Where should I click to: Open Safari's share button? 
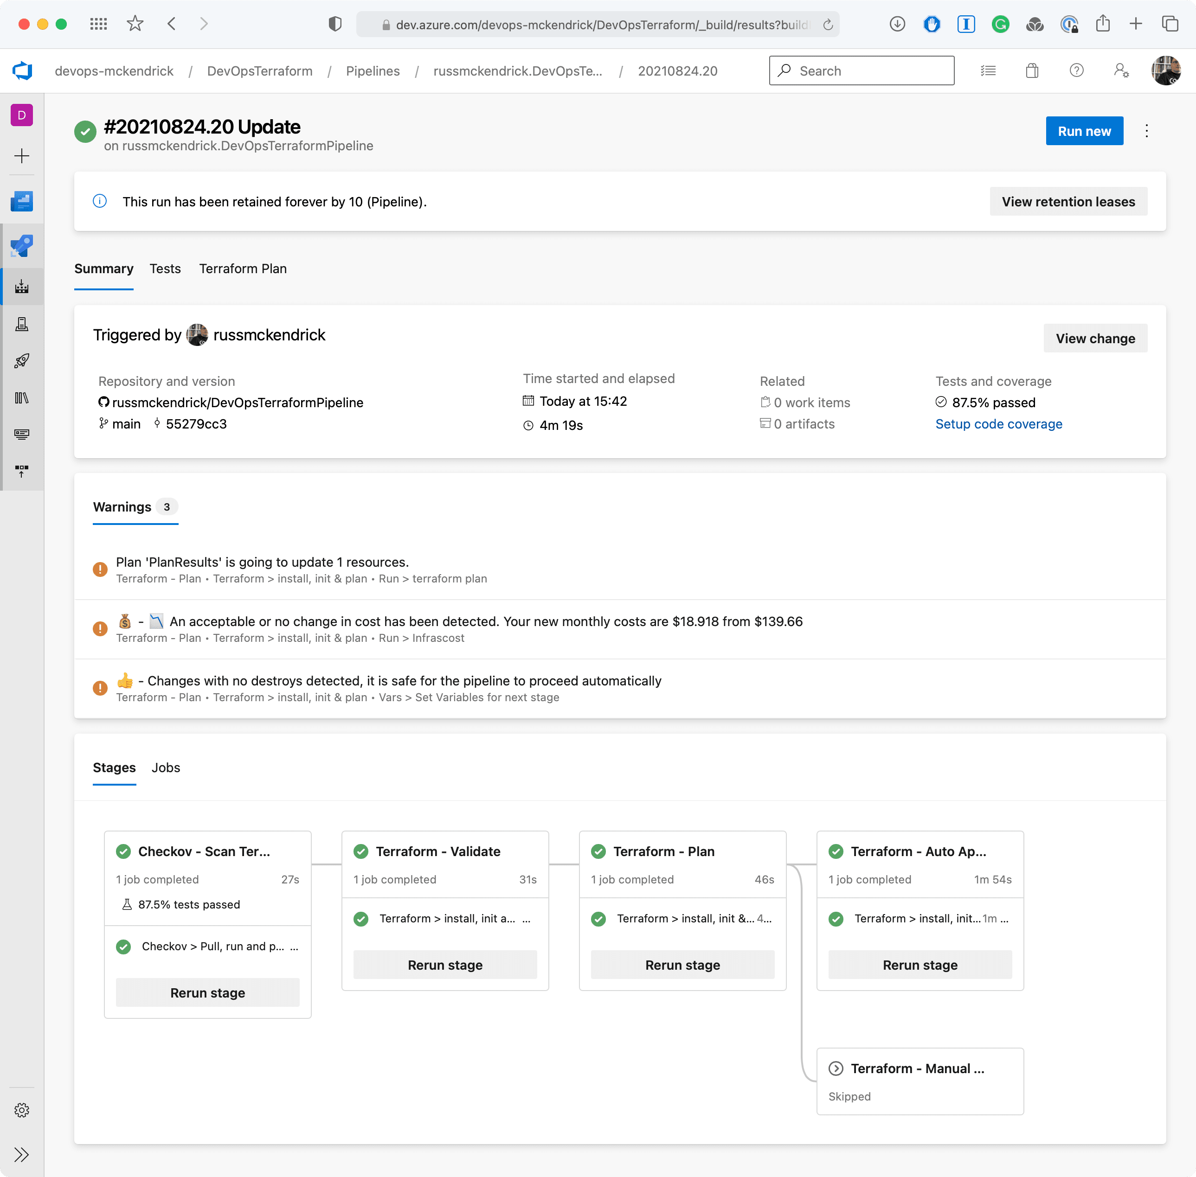1103,24
